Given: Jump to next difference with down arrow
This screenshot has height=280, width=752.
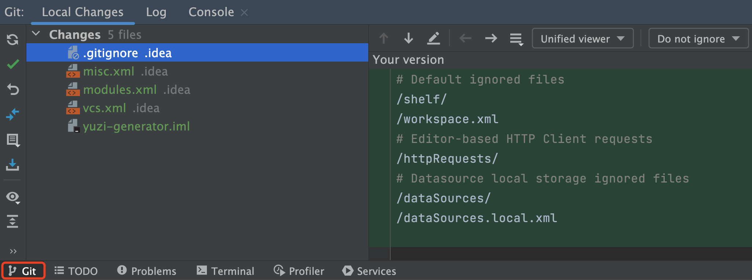Looking at the screenshot, I should pos(408,38).
